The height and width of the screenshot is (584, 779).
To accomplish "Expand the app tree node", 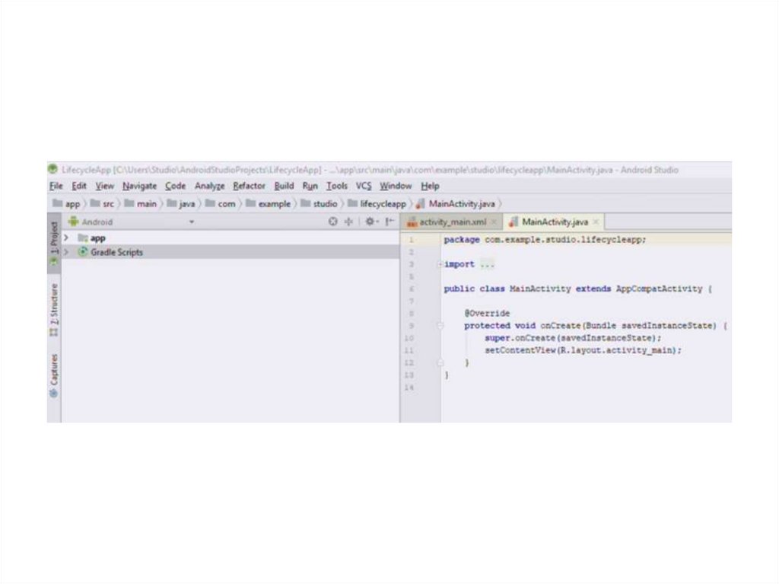I will [66, 238].
